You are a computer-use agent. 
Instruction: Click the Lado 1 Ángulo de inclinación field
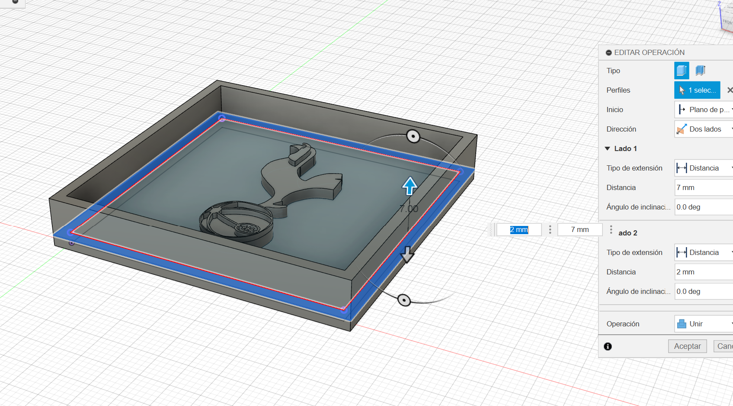704,207
